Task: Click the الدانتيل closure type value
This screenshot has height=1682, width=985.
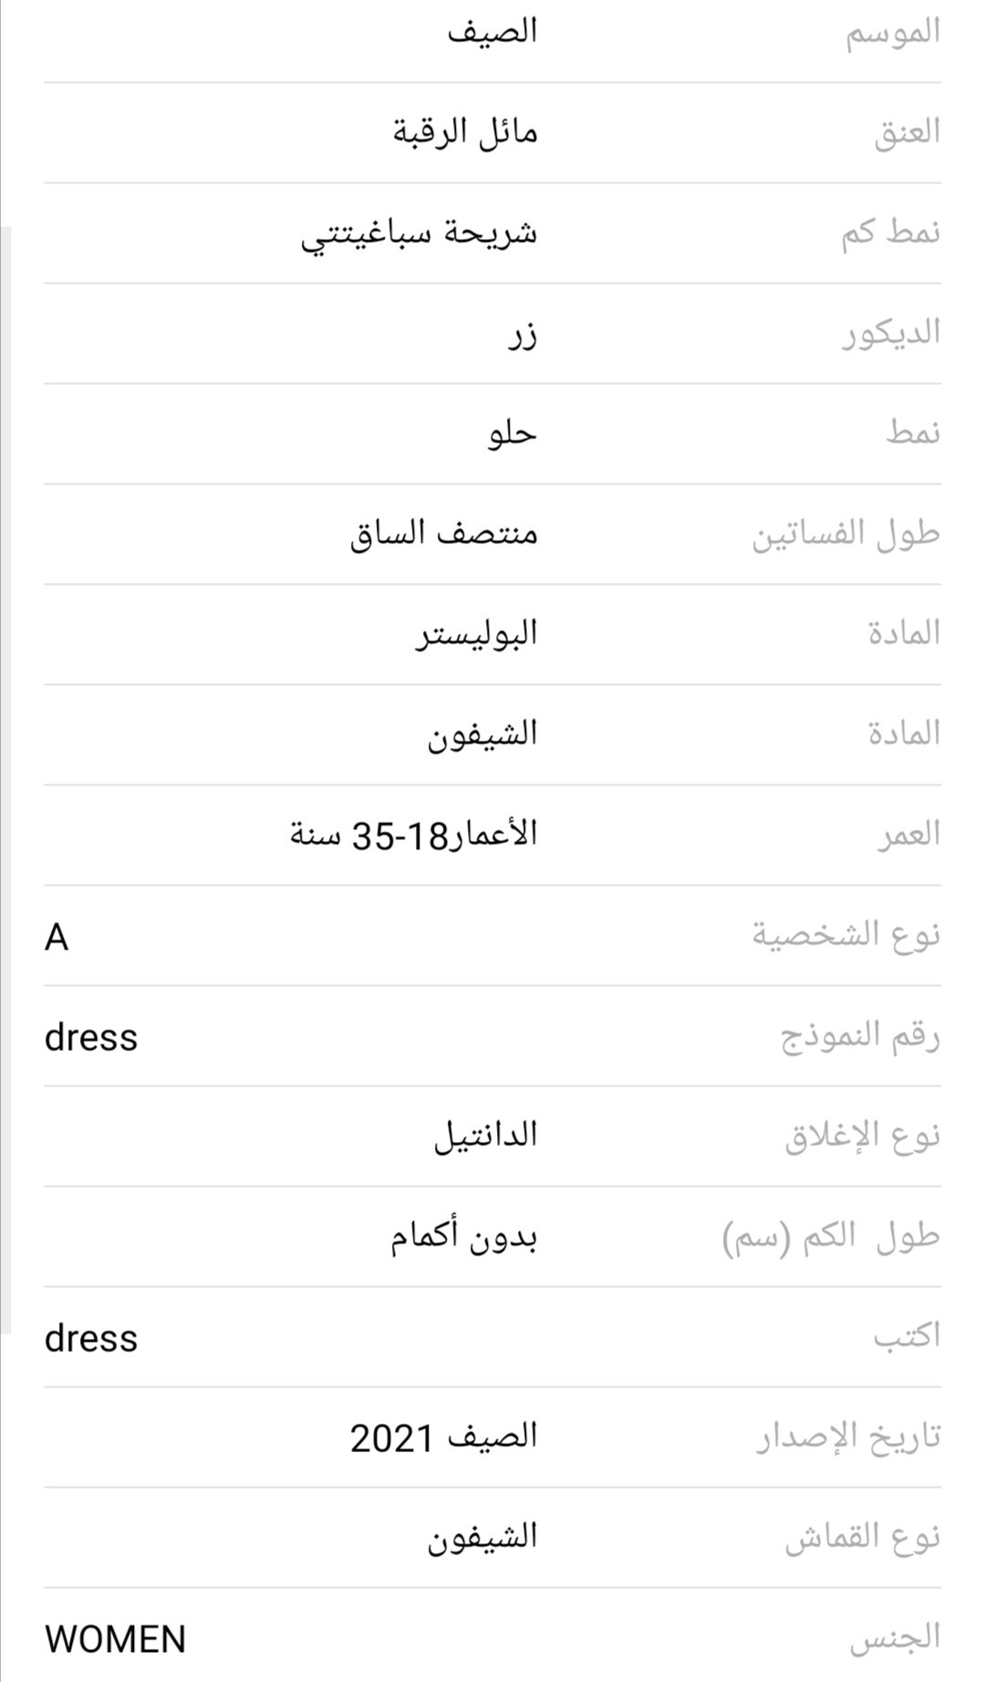Action: tap(485, 1137)
